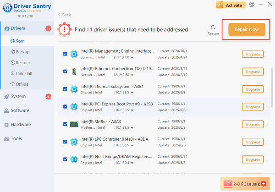
Task: Uncheck the Intel Management Engine Interface checkbox
Action: [x=65, y=54]
